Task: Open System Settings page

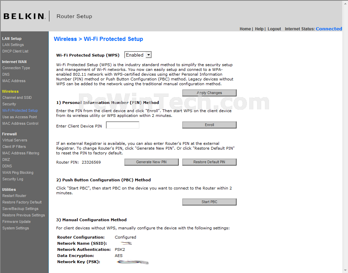Action: pos(16,228)
